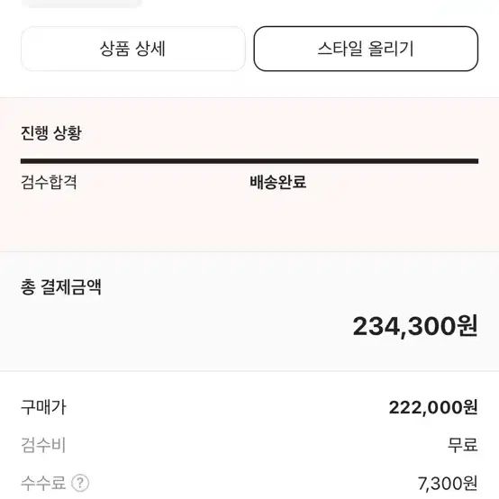Open the 상품 상세 product detail button
Viewport: 499px width, 499px height.
coord(133,49)
